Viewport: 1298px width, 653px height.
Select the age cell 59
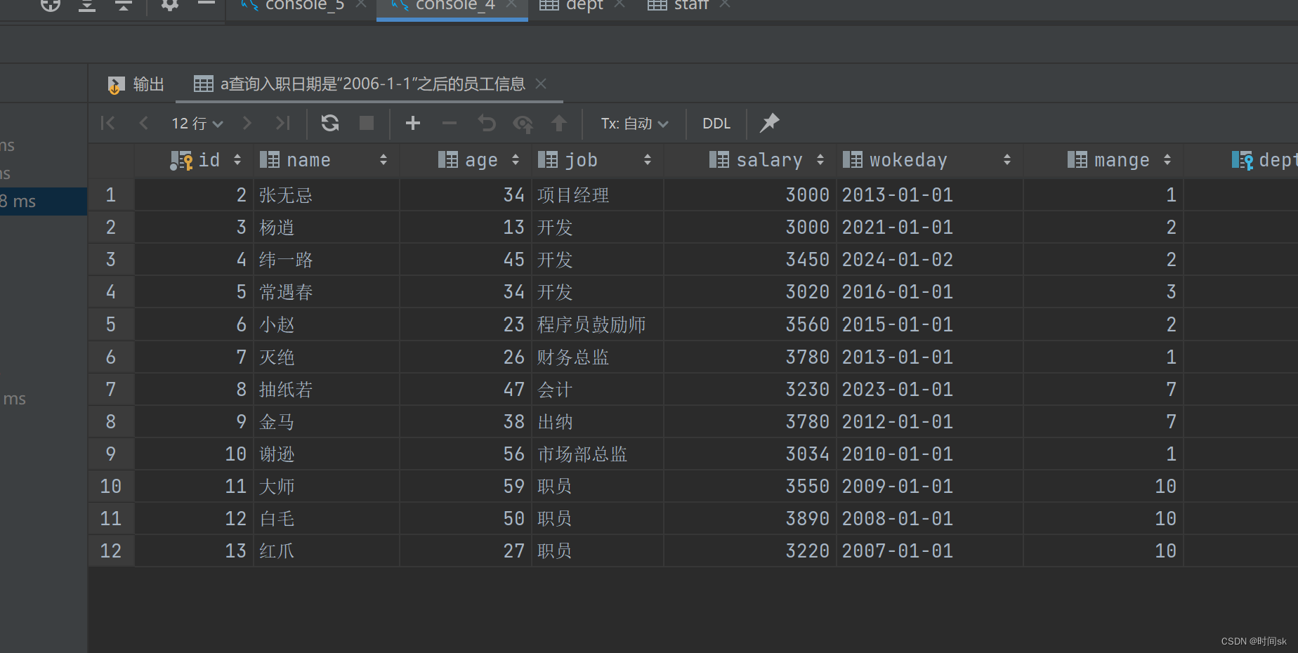pos(467,487)
